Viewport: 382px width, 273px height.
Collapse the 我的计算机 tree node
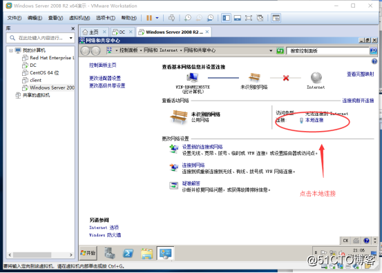point(11,50)
